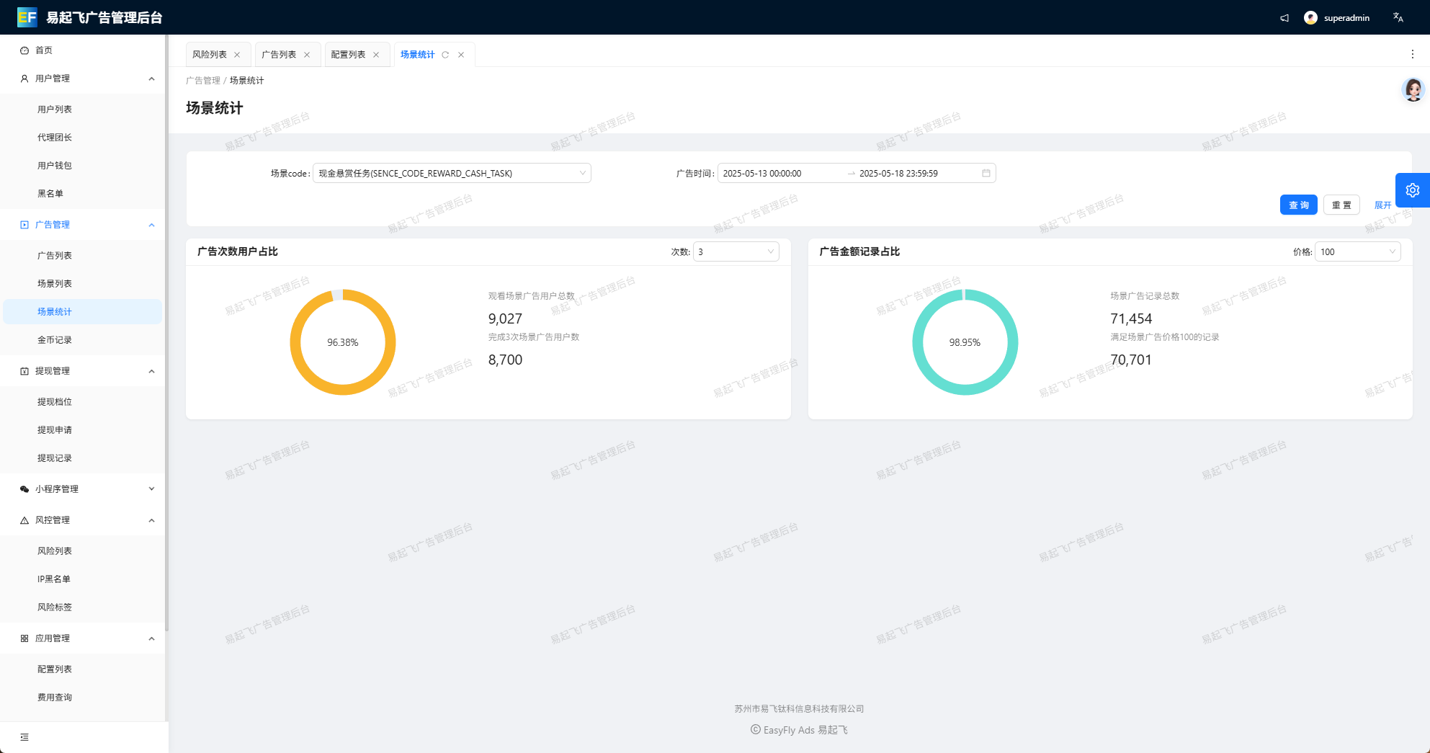Open the 价格 dropdown
Image resolution: width=1430 pixels, height=753 pixels.
1357,251
